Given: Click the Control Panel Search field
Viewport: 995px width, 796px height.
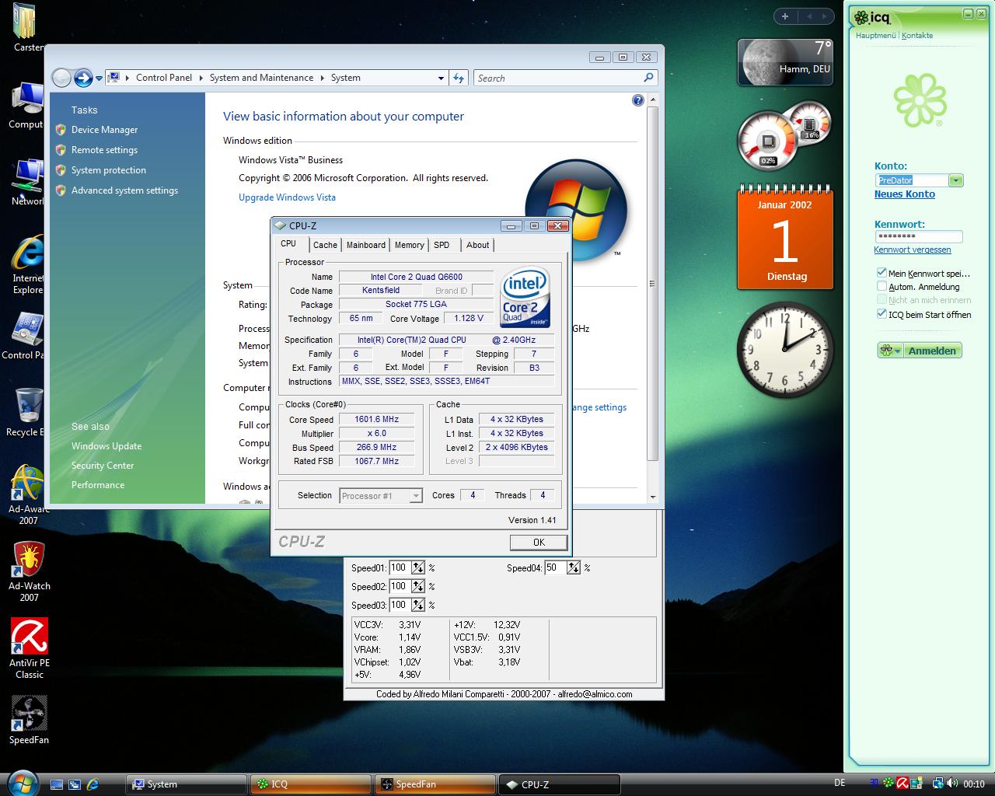Looking at the screenshot, I should point(558,78).
